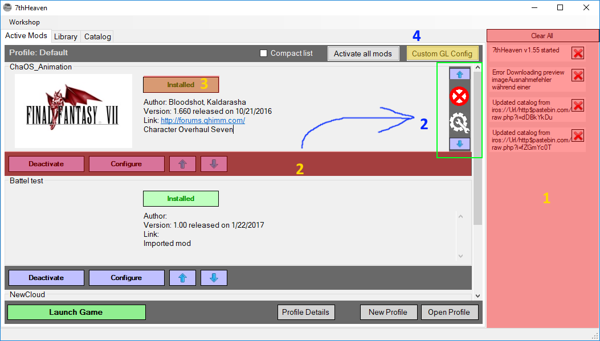Click the mod list scrollbar up arrow
The height and width of the screenshot is (341, 600).
(x=477, y=67)
